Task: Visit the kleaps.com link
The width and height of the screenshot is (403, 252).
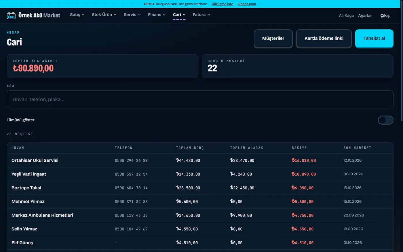Action: point(247,4)
